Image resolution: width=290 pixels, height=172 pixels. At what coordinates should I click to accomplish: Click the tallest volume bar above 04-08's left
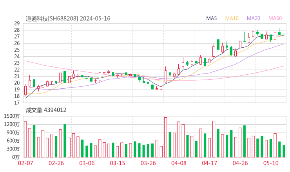click(x=165, y=137)
